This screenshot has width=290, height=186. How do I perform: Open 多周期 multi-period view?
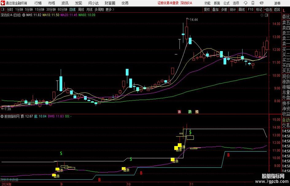[99, 9]
